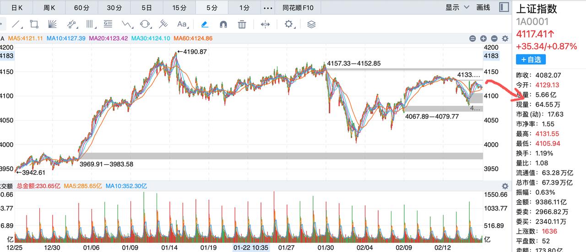Click the 3942.61 low price annotation
The height and width of the screenshot is (252, 586).
click(31, 172)
